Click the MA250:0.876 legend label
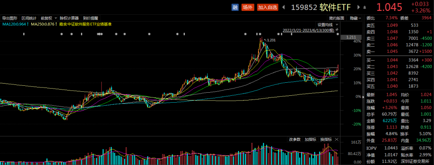 pyautogui.click(x=44, y=24)
